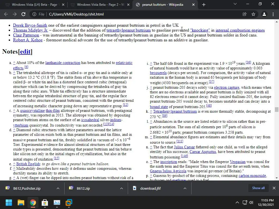Show hidden tray icons chevron
The image size is (279, 209).
point(237,202)
